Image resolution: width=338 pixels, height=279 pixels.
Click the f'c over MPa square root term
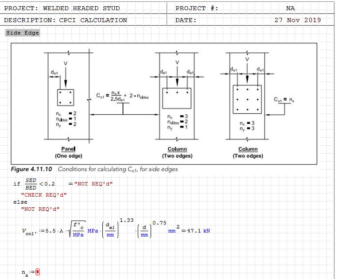[x=77, y=229]
